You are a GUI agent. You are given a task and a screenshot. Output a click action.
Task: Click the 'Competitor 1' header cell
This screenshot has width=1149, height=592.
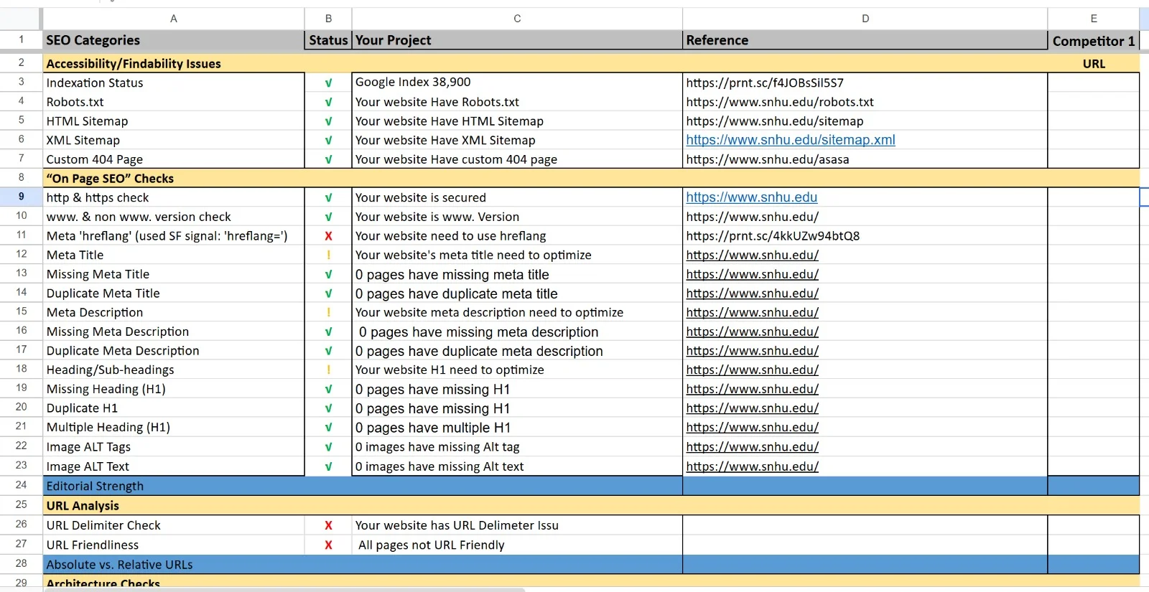click(x=1094, y=41)
